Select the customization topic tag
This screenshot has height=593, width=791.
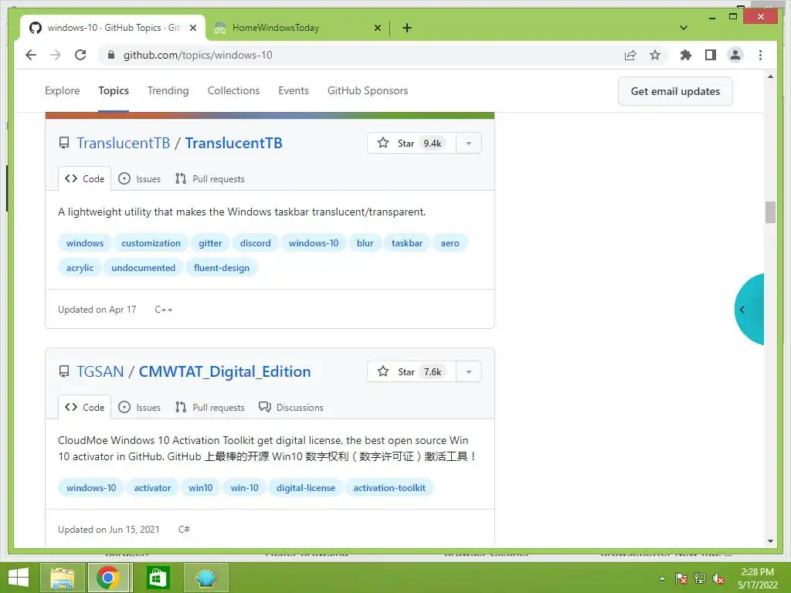(x=151, y=243)
